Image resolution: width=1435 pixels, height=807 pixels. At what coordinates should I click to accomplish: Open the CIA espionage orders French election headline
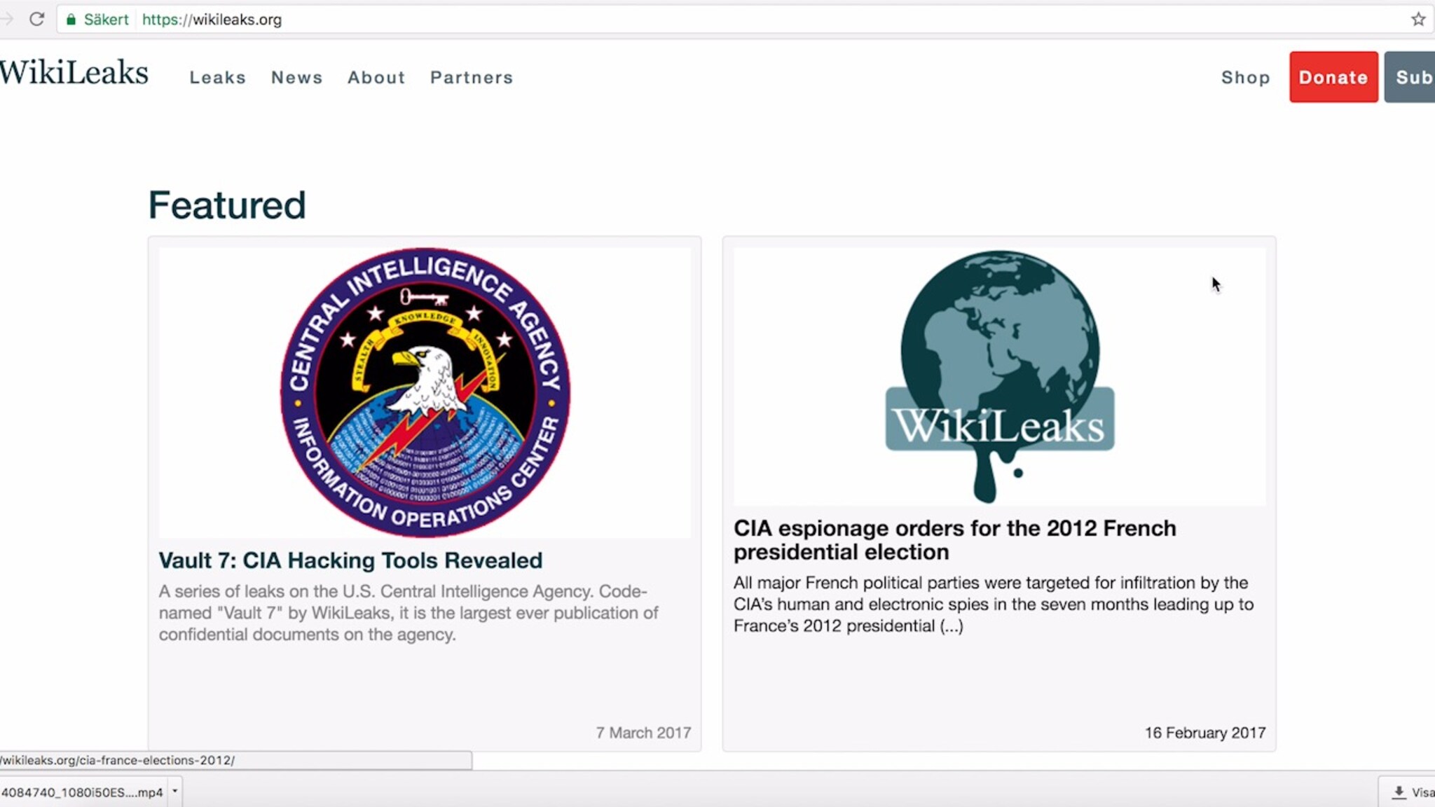[x=955, y=539]
